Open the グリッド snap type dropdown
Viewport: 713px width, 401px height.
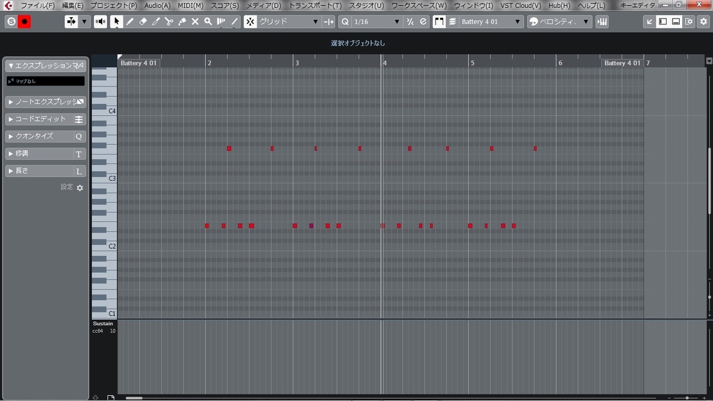click(289, 21)
